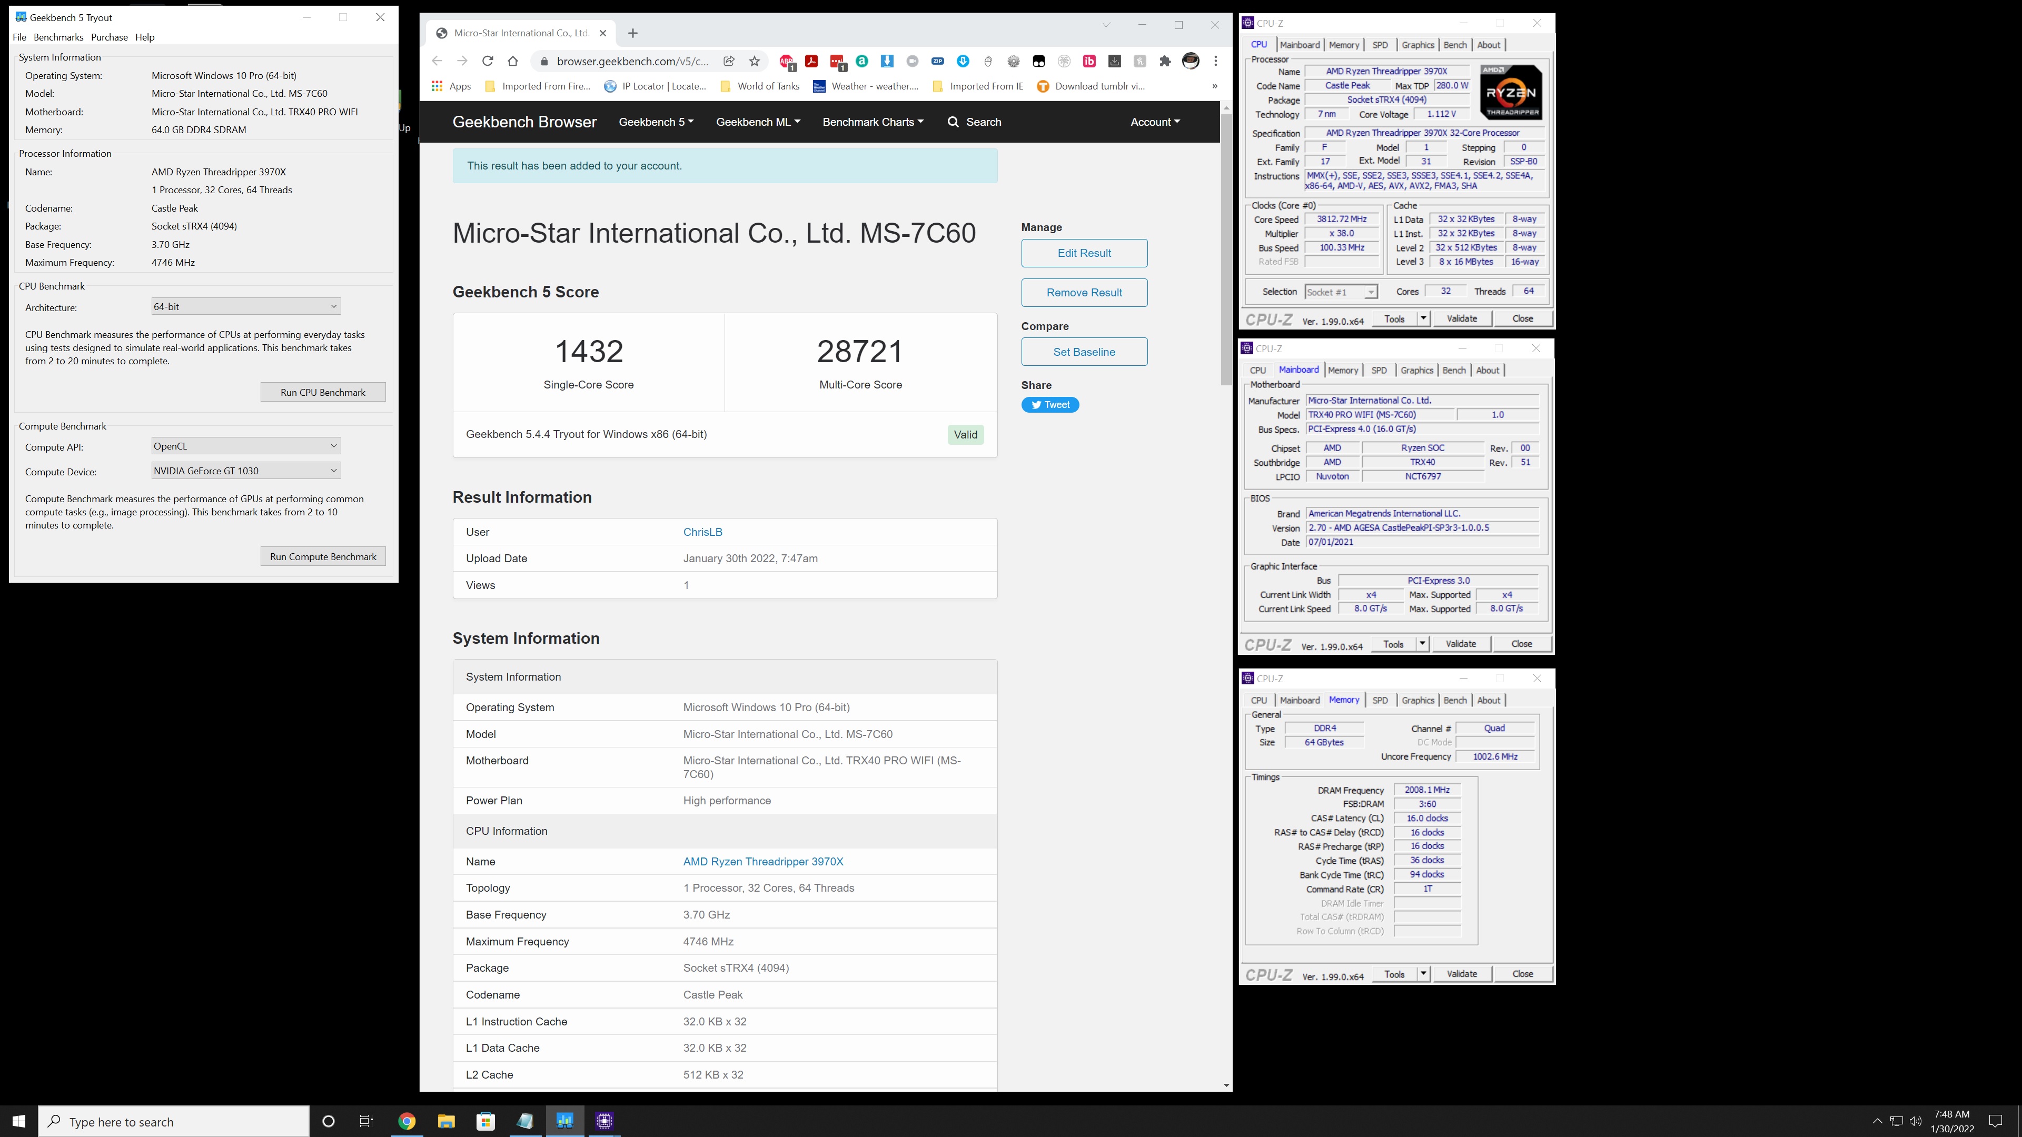Screen dimensions: 2022x1137
Task: Open the Purchase menu in Geekbench
Action: click(109, 37)
